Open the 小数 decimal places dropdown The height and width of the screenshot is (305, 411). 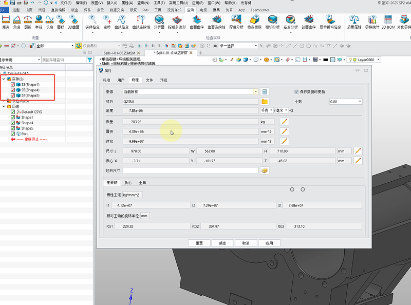pos(360,102)
